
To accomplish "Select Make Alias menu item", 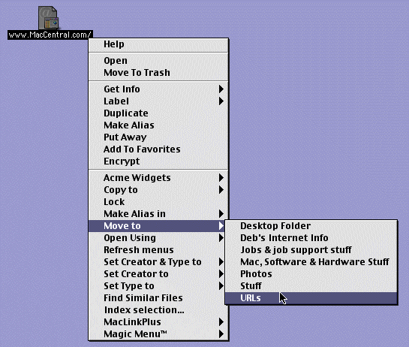I will 158,125.
